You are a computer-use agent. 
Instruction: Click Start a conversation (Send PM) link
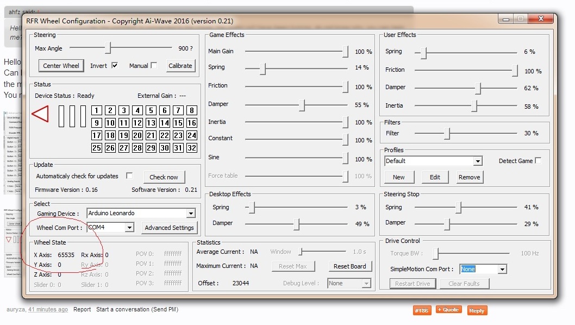coord(137,310)
